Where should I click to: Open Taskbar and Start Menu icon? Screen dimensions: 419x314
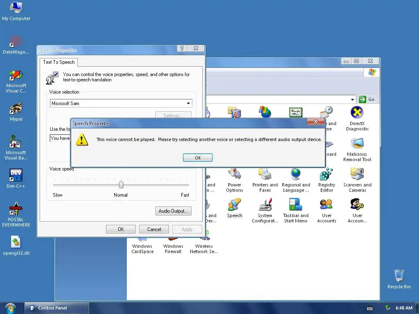[295, 211]
